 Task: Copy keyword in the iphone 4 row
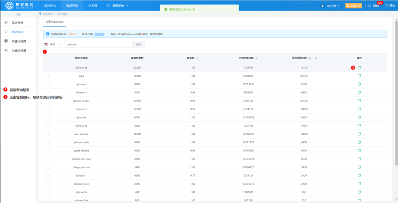359,92
